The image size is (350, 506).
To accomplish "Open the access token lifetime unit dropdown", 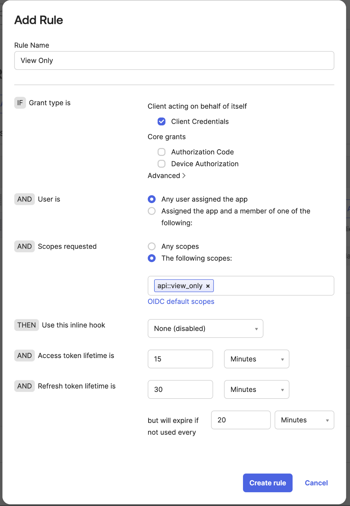I will click(x=256, y=359).
